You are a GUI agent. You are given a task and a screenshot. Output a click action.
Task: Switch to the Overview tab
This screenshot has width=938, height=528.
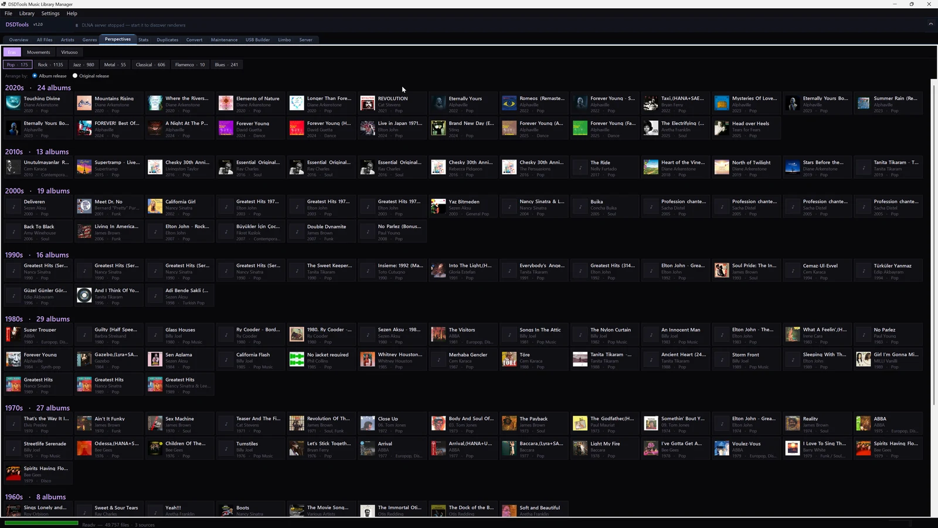(19, 40)
